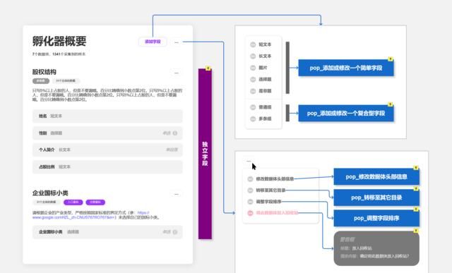Select the fifth simple field type option
Viewport: 452px width, 273px height.
(x=265, y=91)
